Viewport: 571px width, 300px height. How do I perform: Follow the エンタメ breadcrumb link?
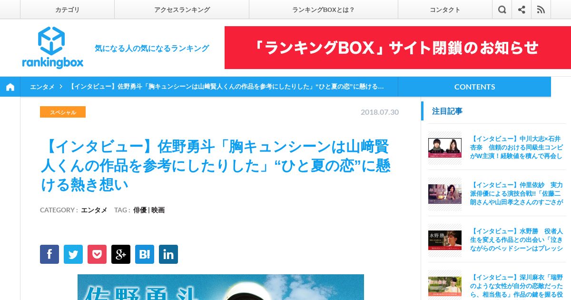[42, 87]
